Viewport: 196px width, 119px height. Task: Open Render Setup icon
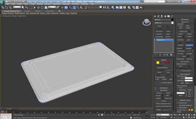click(x=133, y=7)
